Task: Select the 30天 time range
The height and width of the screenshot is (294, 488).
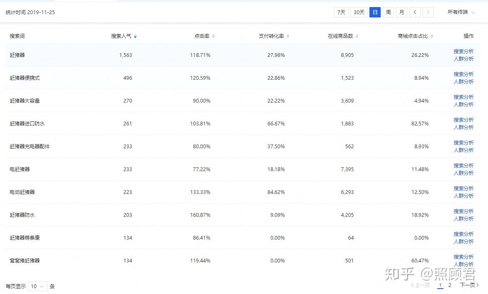Action: pos(359,12)
